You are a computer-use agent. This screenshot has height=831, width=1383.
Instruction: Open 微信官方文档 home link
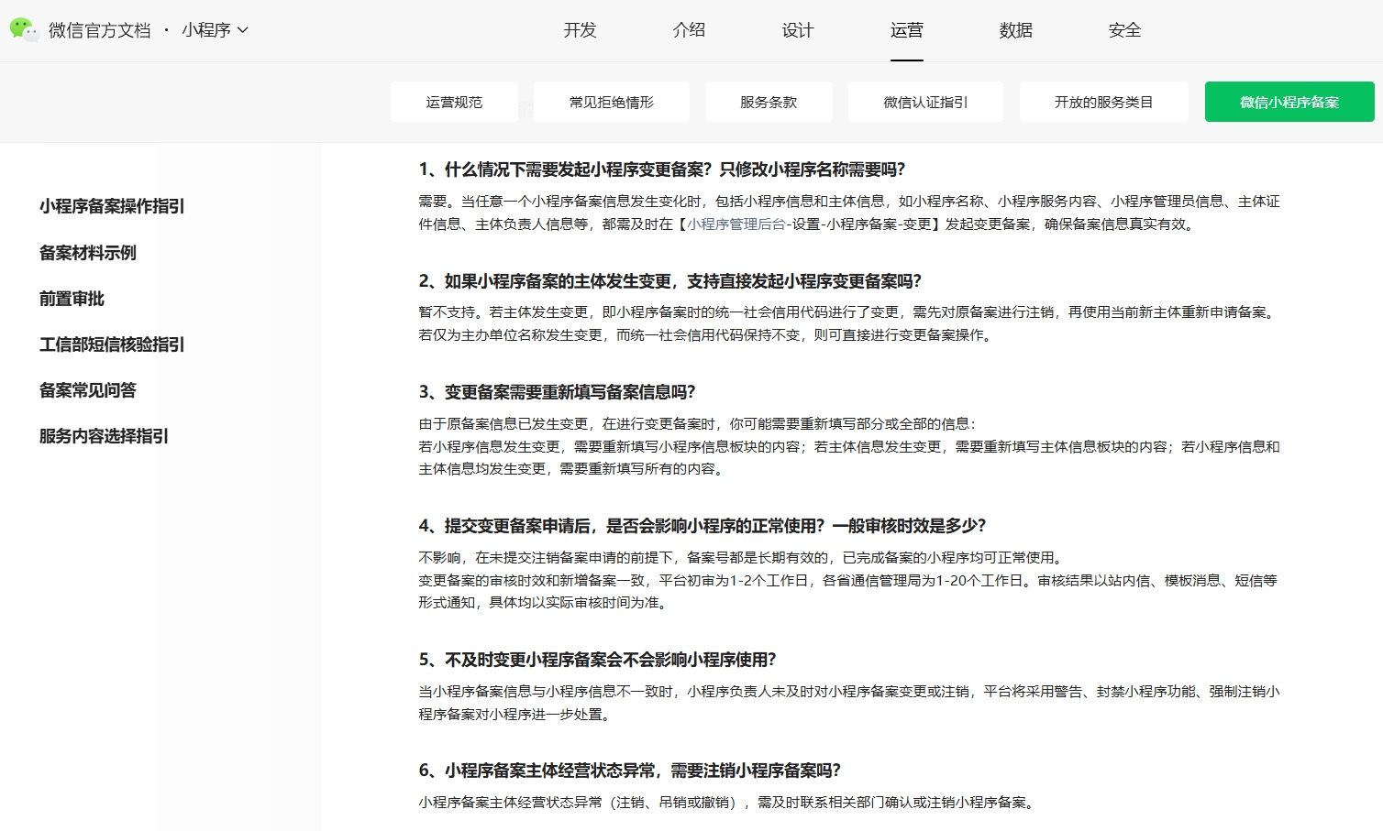[99, 30]
